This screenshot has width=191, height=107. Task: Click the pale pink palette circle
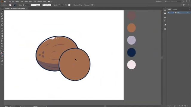(131, 65)
